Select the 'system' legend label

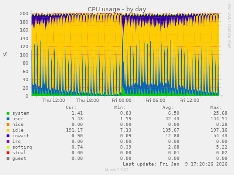(21, 113)
